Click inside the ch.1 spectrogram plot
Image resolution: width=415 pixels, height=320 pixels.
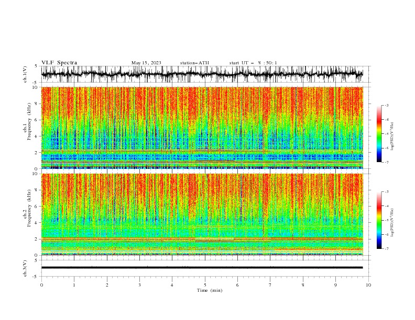click(202, 128)
